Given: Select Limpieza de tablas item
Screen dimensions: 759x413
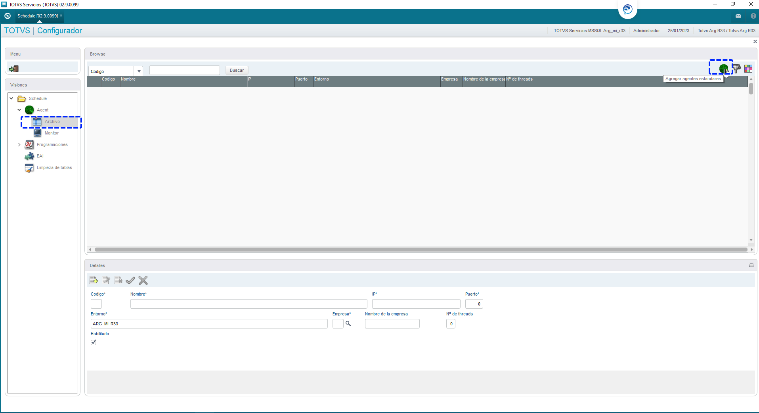Looking at the screenshot, I should pyautogui.click(x=54, y=167).
